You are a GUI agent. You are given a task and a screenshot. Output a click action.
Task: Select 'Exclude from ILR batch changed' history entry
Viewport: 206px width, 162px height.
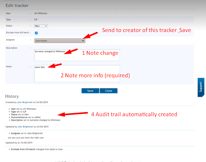pos(37,149)
